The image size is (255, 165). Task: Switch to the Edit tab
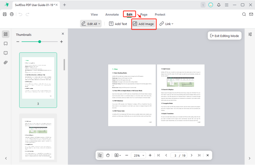(x=129, y=15)
